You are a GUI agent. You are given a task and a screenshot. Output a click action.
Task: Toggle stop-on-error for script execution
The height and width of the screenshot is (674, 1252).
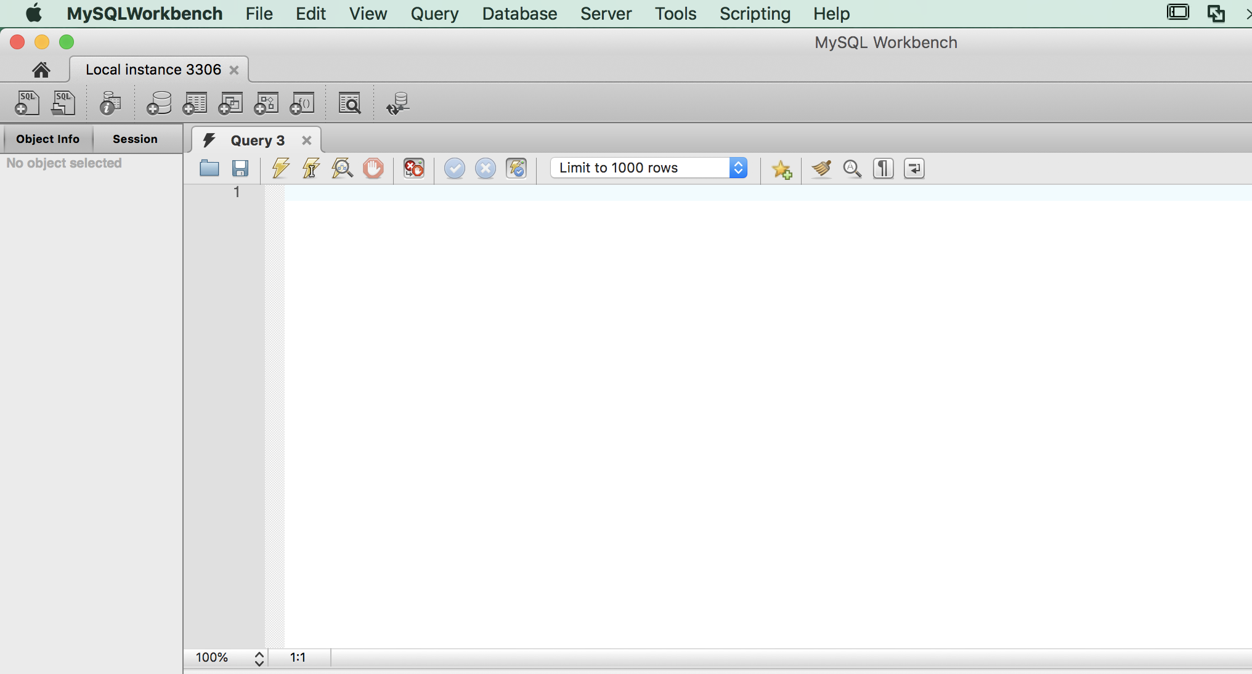413,168
